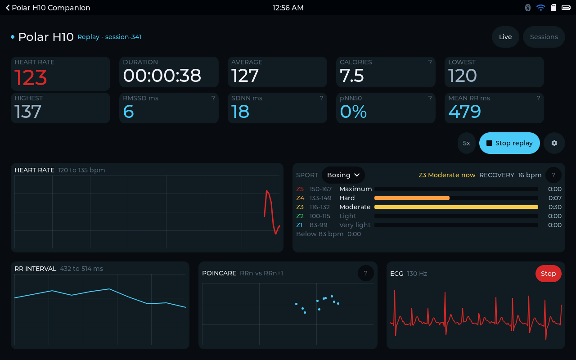576x360 pixels.
Task: Click the Mean RR value 479
Action: click(465, 112)
